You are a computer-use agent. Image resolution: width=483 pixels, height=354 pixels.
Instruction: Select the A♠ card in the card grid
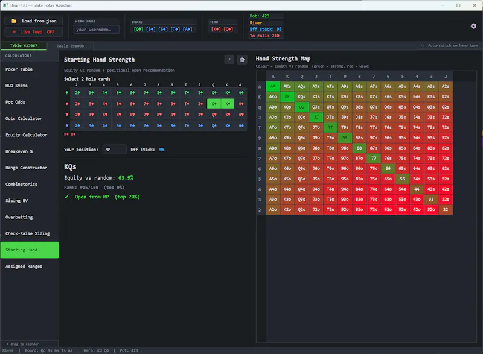coord(241,125)
